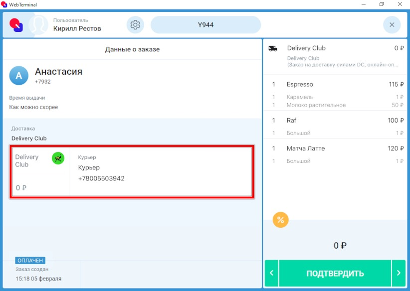410x291 pixels.
Task: Click the phone number starting +7932
Action: (43, 82)
